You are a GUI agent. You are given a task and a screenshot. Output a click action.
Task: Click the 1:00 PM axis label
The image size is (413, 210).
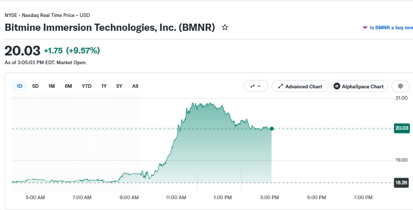(x=222, y=197)
